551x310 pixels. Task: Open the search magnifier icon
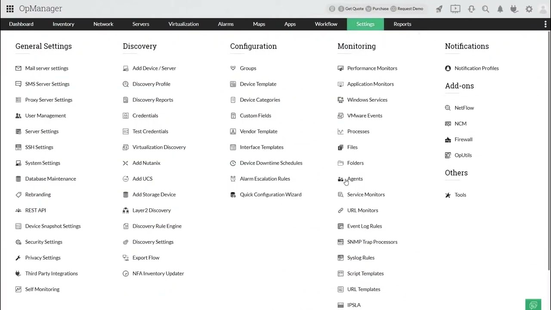coord(486,9)
